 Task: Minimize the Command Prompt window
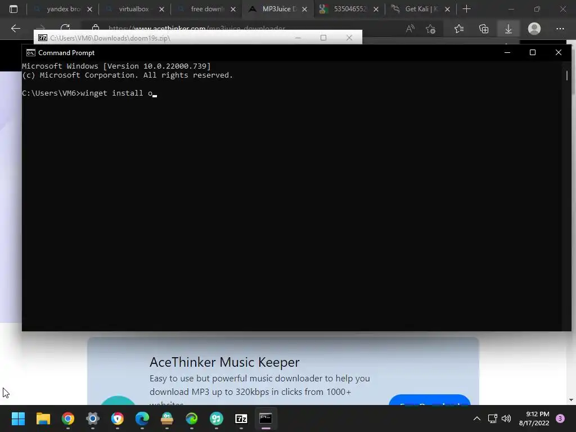coord(507,52)
